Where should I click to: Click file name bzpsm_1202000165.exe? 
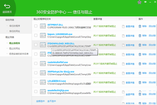pyautogui.click(x=60, y=34)
